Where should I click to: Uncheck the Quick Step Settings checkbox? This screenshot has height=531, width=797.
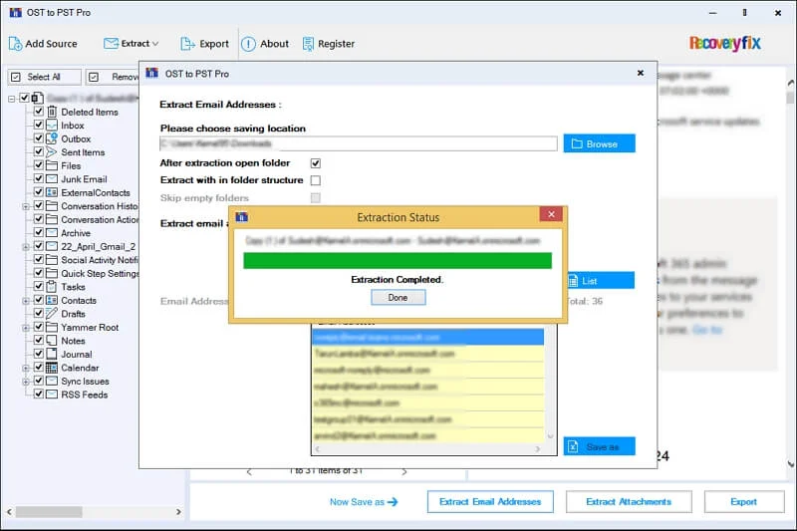point(38,273)
